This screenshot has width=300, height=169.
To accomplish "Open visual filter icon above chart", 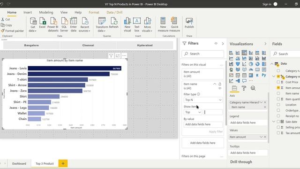I will (x=111, y=56).
